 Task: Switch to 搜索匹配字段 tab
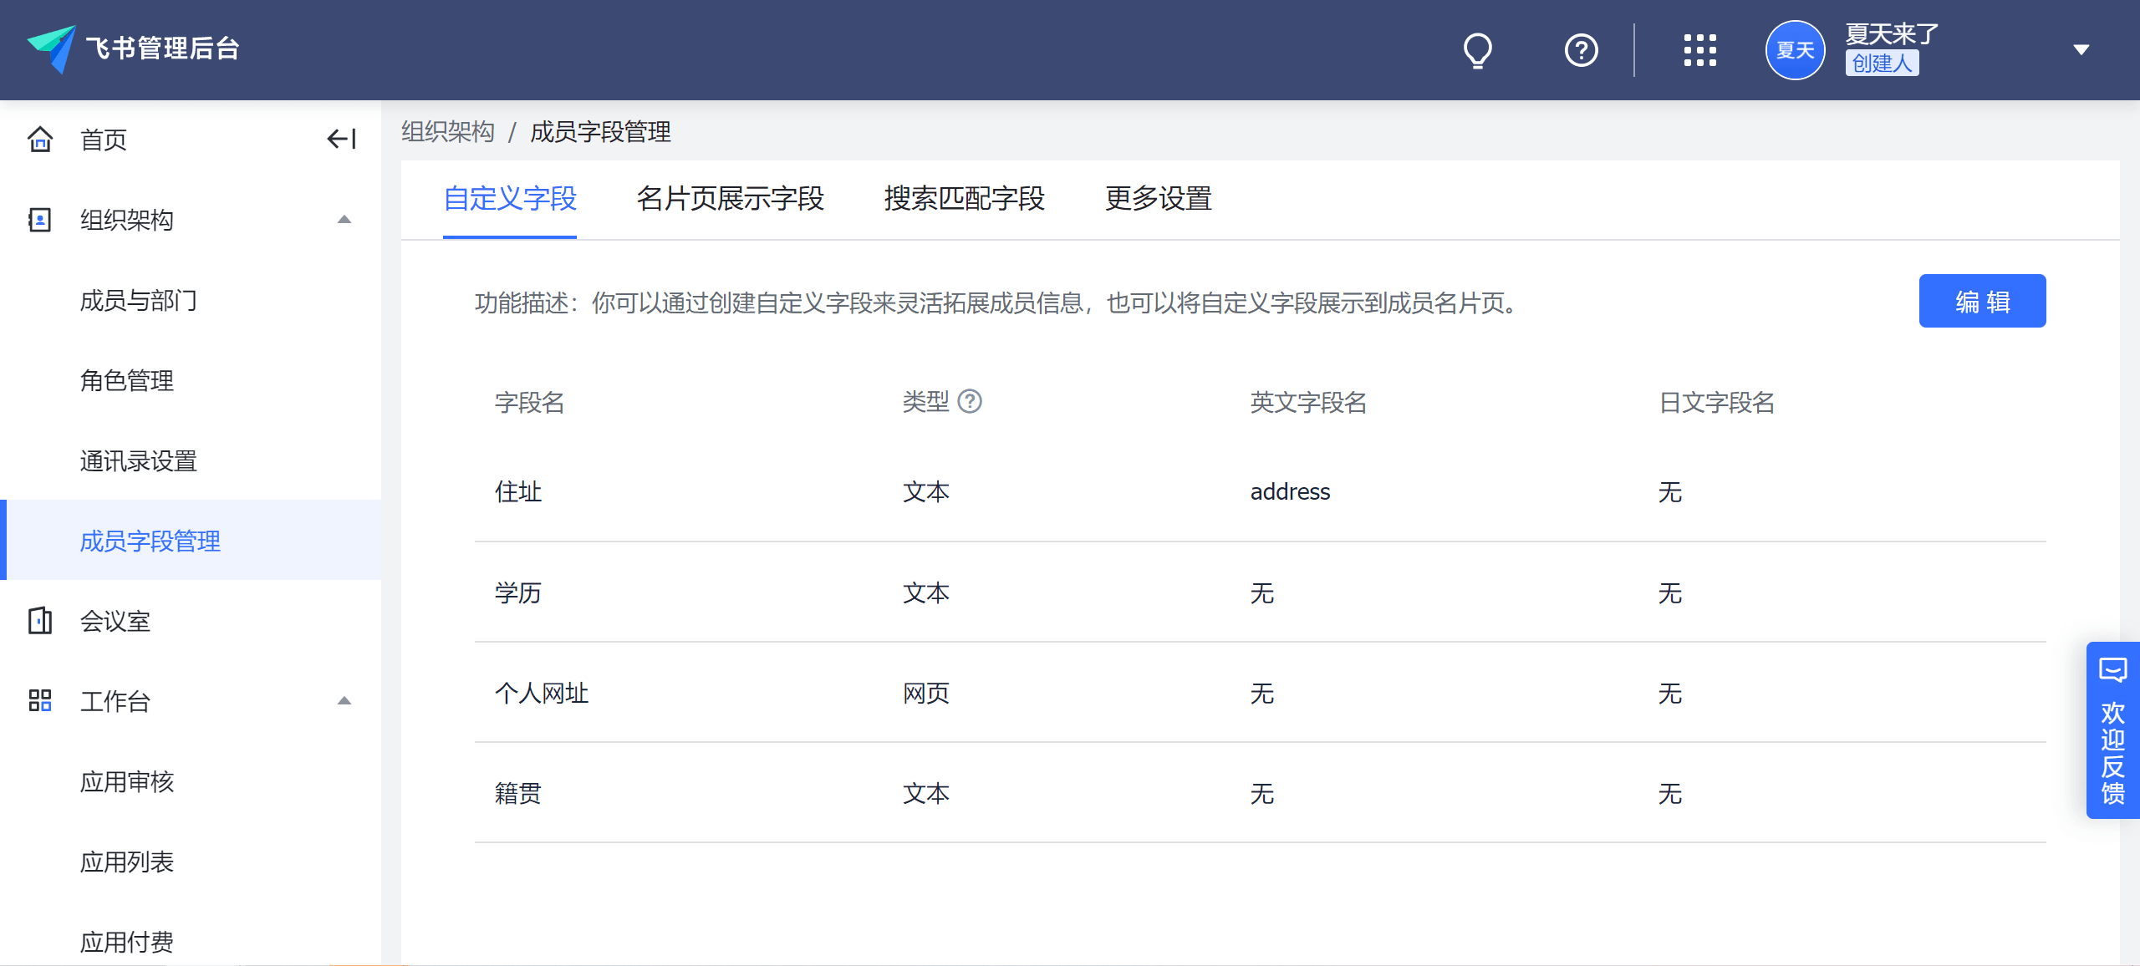tap(964, 199)
